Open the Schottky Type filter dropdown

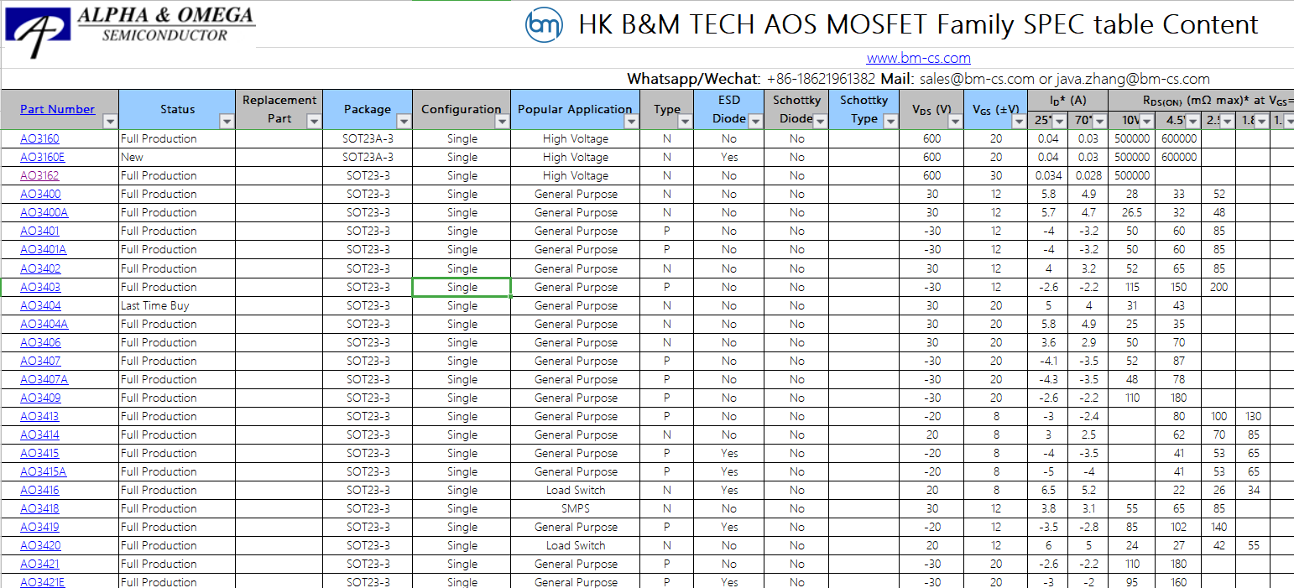click(x=890, y=122)
